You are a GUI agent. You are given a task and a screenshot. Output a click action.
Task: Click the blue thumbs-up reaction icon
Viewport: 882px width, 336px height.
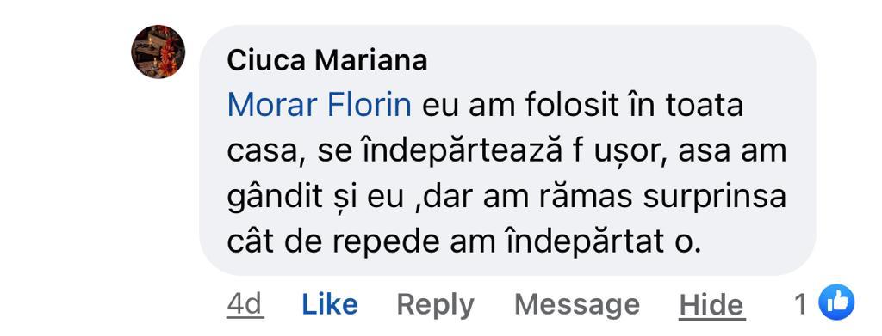(x=835, y=302)
